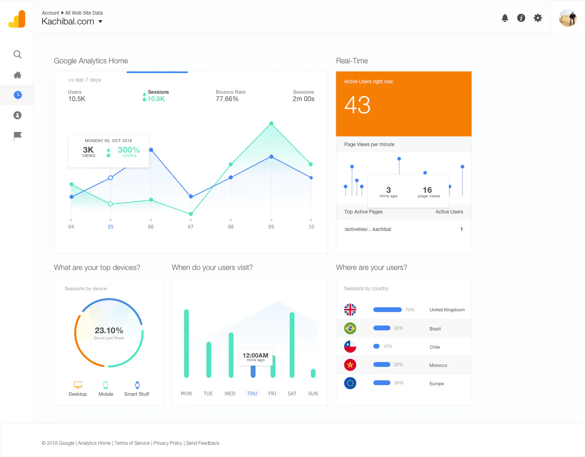Image resolution: width=585 pixels, height=457 pixels.
Task: Click the Analytics Home footer link
Action: (x=94, y=443)
